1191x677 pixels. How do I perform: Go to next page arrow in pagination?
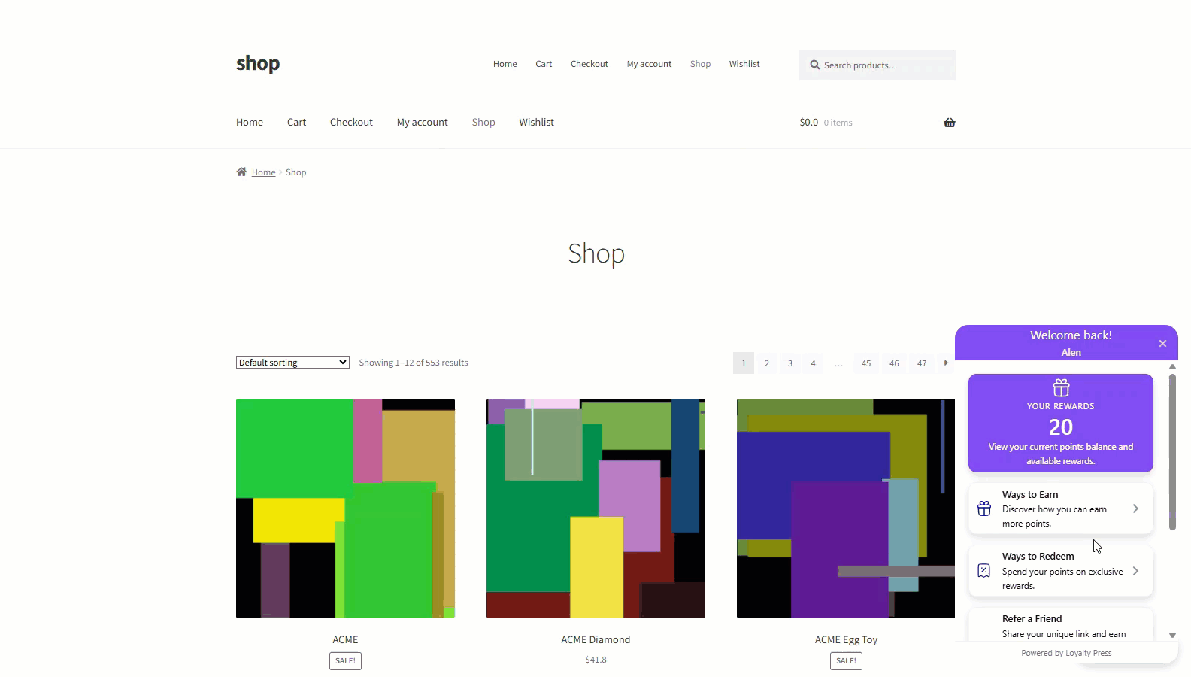click(x=946, y=363)
